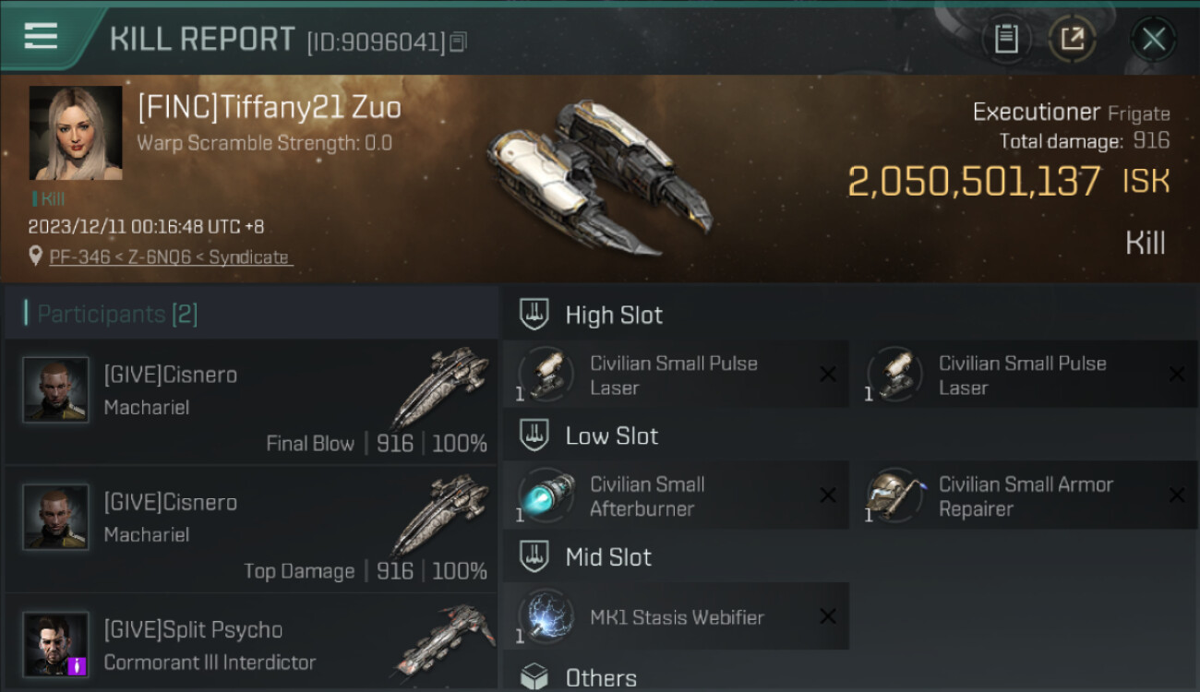Click the purple info badge on Split Psycho
1200x692 pixels.
[78, 665]
